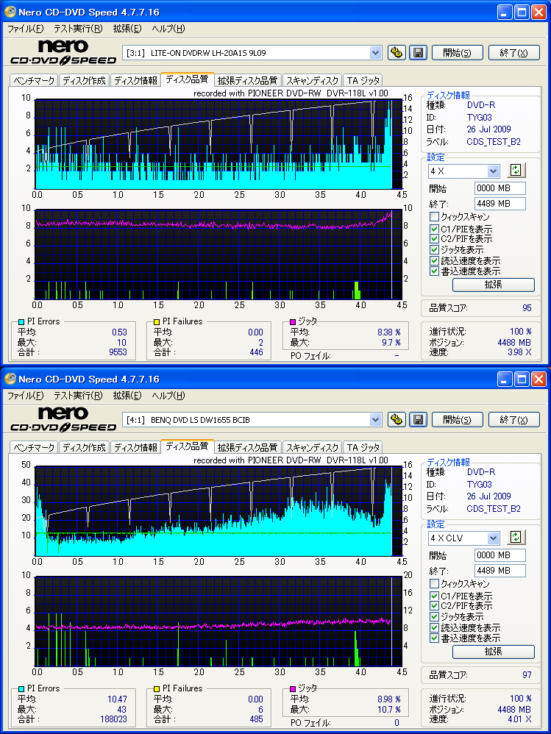Toggle 読込速度を表示 checkbox in bottom window
Viewport: 551px width, 734px height.
click(x=434, y=628)
